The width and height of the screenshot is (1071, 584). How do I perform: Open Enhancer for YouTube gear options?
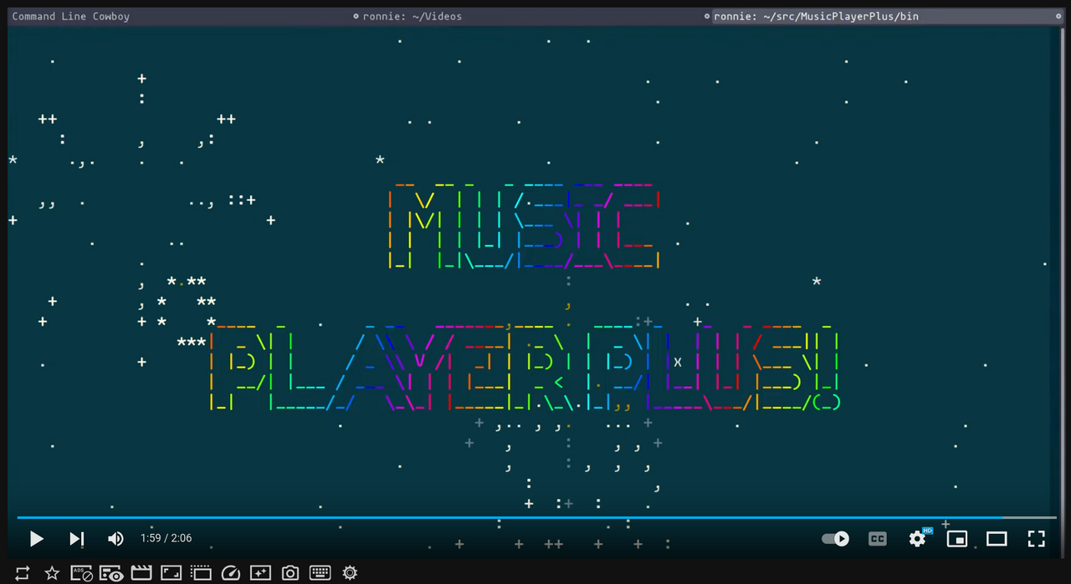[349, 572]
